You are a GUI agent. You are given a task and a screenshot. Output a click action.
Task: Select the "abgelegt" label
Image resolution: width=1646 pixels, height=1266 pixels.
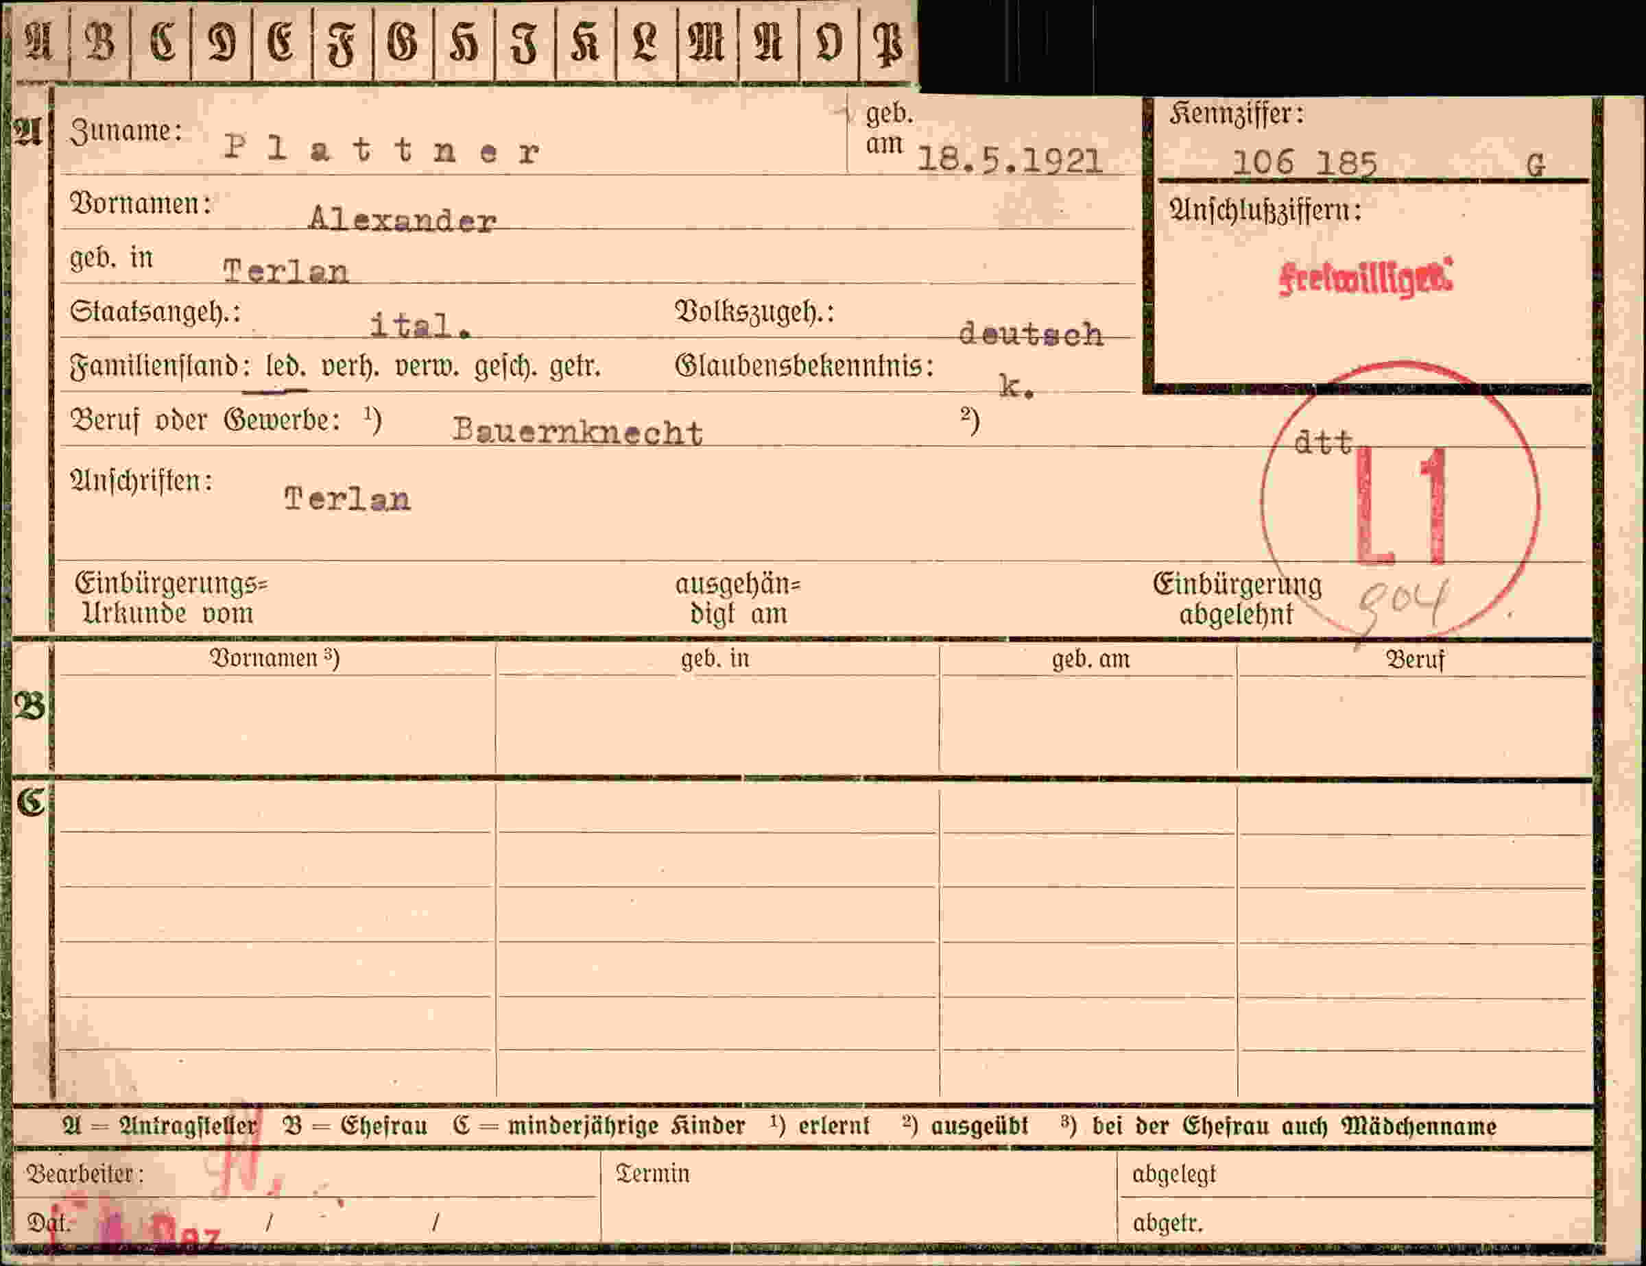[x=1174, y=1174]
